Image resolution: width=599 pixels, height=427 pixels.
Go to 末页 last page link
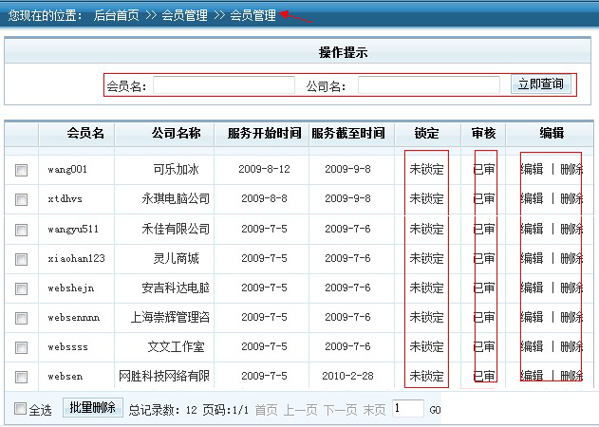point(374,410)
